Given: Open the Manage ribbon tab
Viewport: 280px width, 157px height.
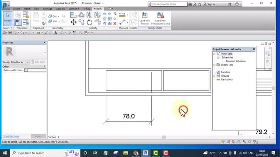Looking at the screenshot, I should pyautogui.click(x=48, y=9).
